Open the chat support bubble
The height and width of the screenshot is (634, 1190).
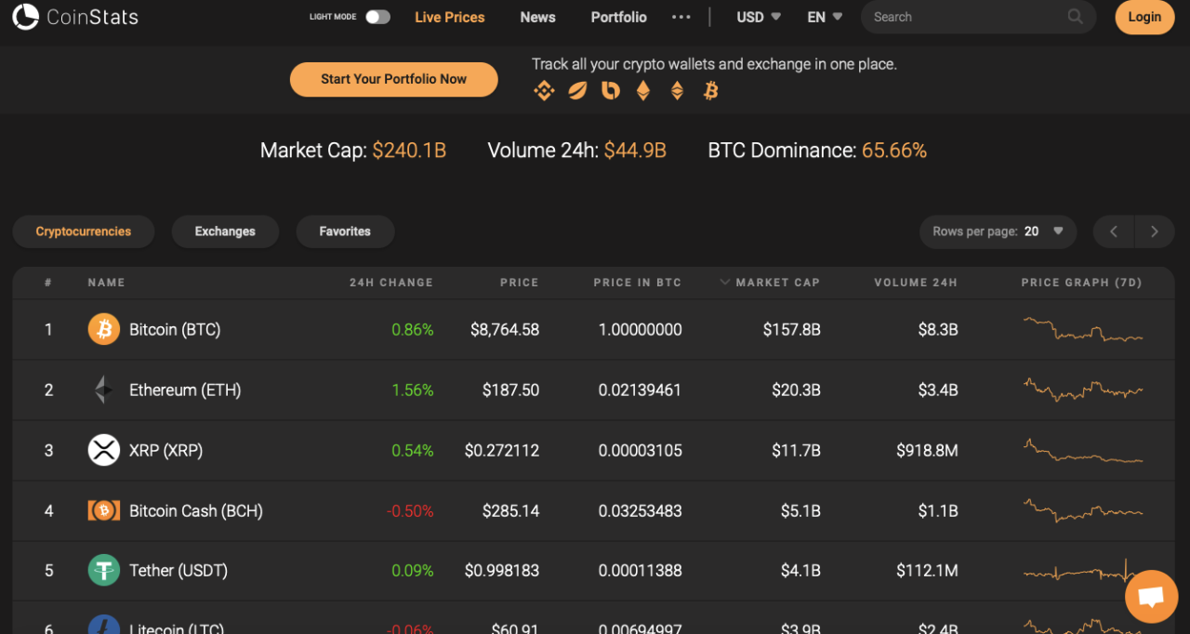pos(1151,596)
